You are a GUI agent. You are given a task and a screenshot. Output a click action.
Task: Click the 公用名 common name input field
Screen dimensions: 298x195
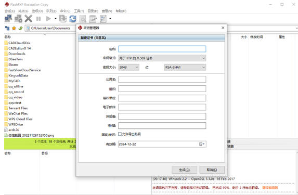pyautogui.click(x=162, y=80)
